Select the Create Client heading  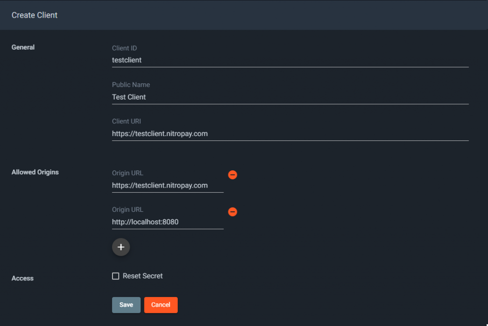click(x=34, y=15)
